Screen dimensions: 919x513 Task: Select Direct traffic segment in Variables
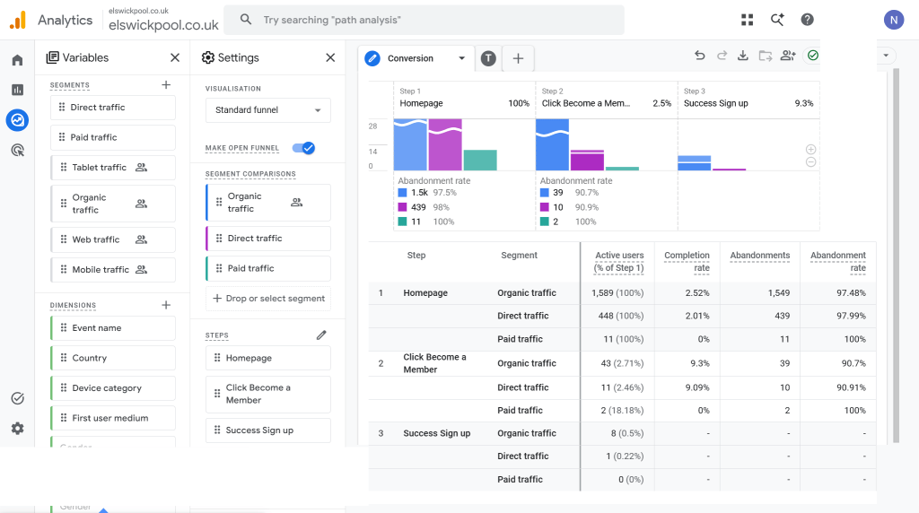(x=113, y=107)
